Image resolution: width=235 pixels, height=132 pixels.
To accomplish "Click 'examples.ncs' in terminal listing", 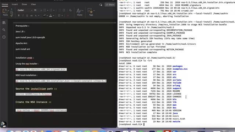I will point(180,69).
